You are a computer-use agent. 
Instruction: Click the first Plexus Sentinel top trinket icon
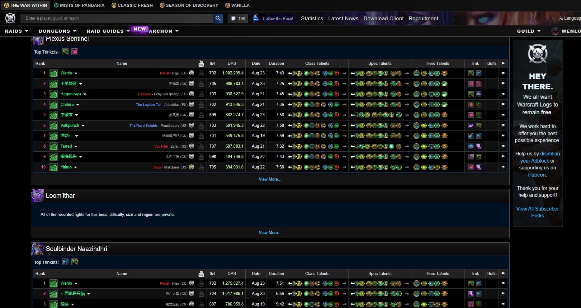click(x=65, y=52)
